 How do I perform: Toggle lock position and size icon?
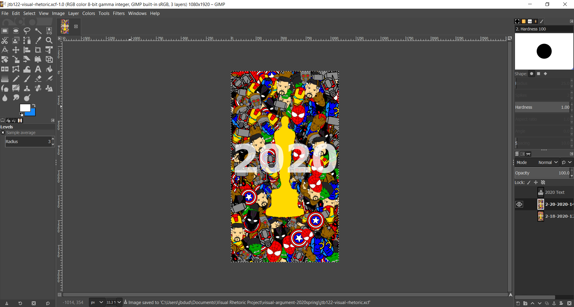(536, 182)
